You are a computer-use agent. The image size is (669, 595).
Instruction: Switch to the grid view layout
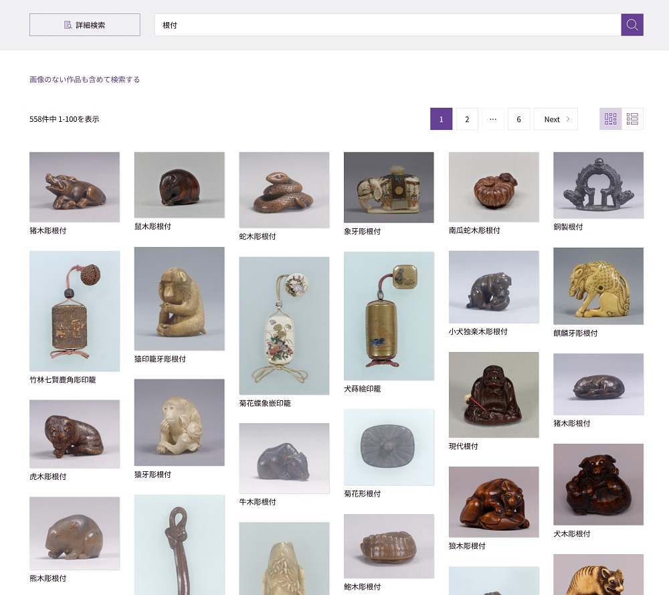[611, 118]
